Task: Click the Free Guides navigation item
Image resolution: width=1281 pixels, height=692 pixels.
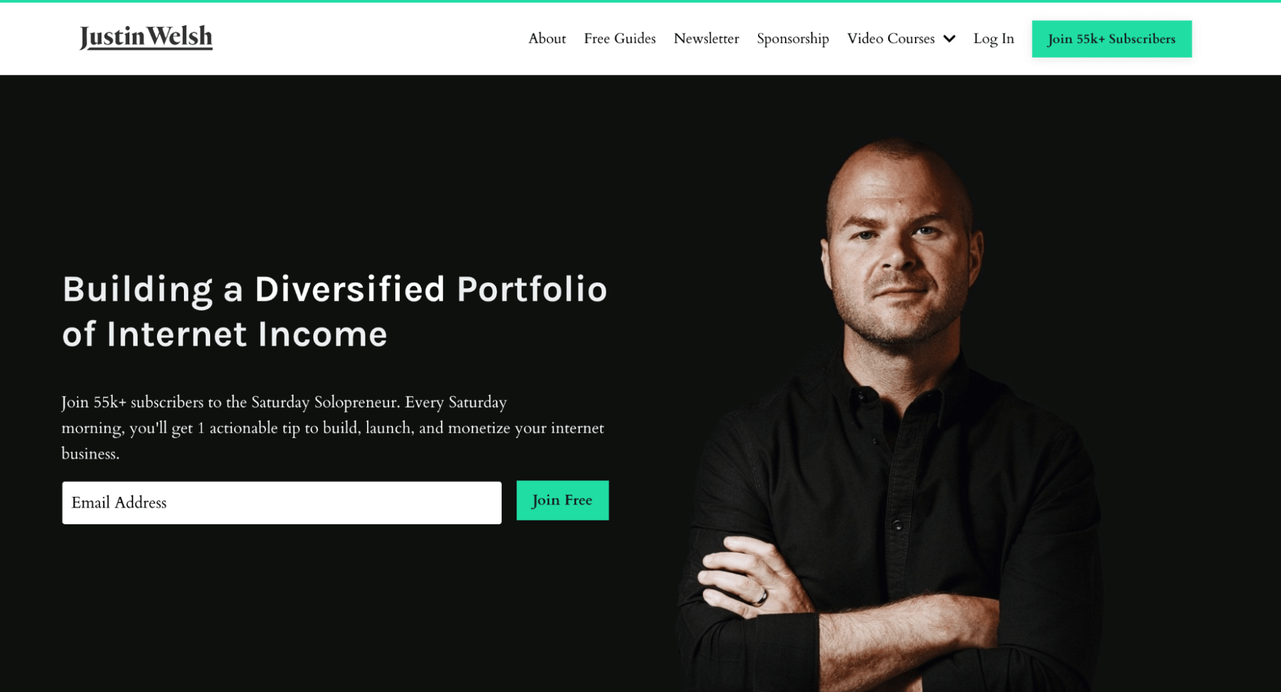Action: pos(619,38)
